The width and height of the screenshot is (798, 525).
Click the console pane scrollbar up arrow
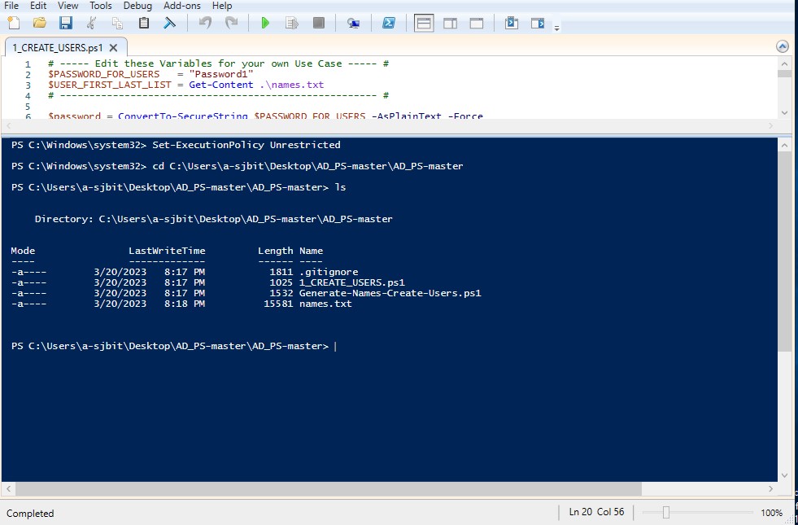click(784, 145)
